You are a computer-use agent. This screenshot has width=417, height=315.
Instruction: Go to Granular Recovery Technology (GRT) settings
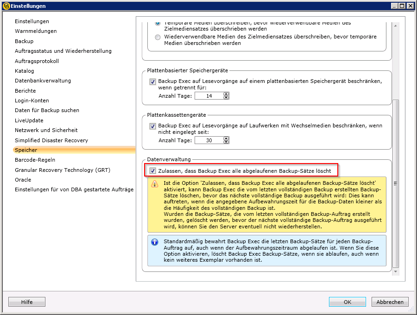(63, 170)
